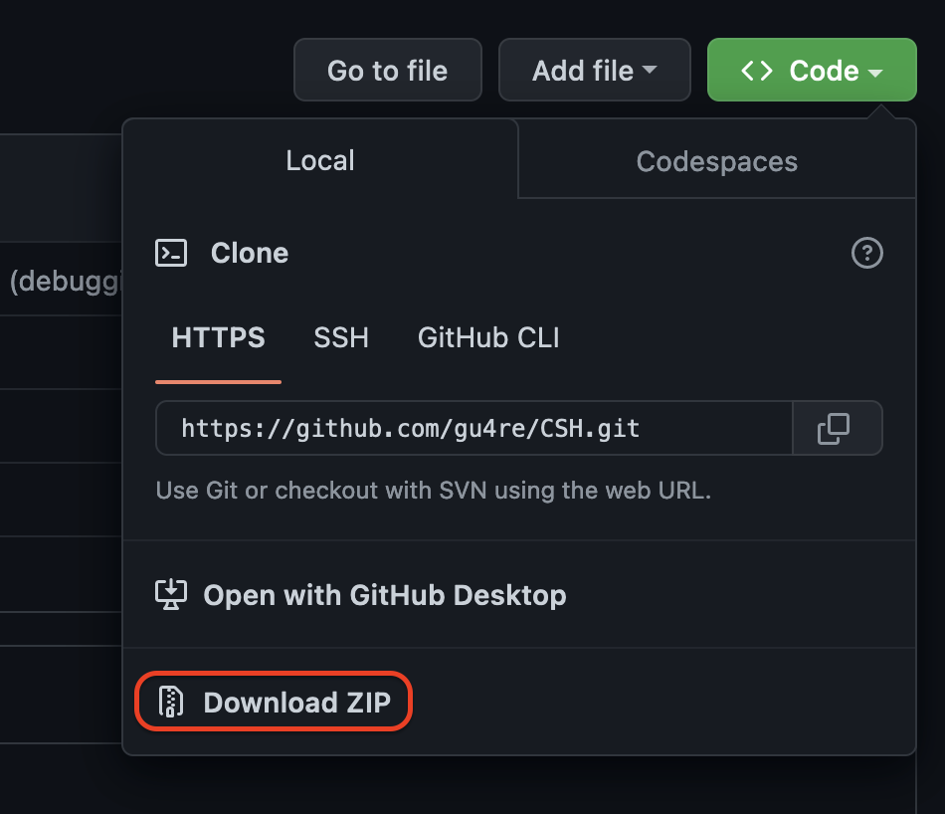Open the clone help question mark icon
Screen dimensions: 945x814
(x=866, y=253)
